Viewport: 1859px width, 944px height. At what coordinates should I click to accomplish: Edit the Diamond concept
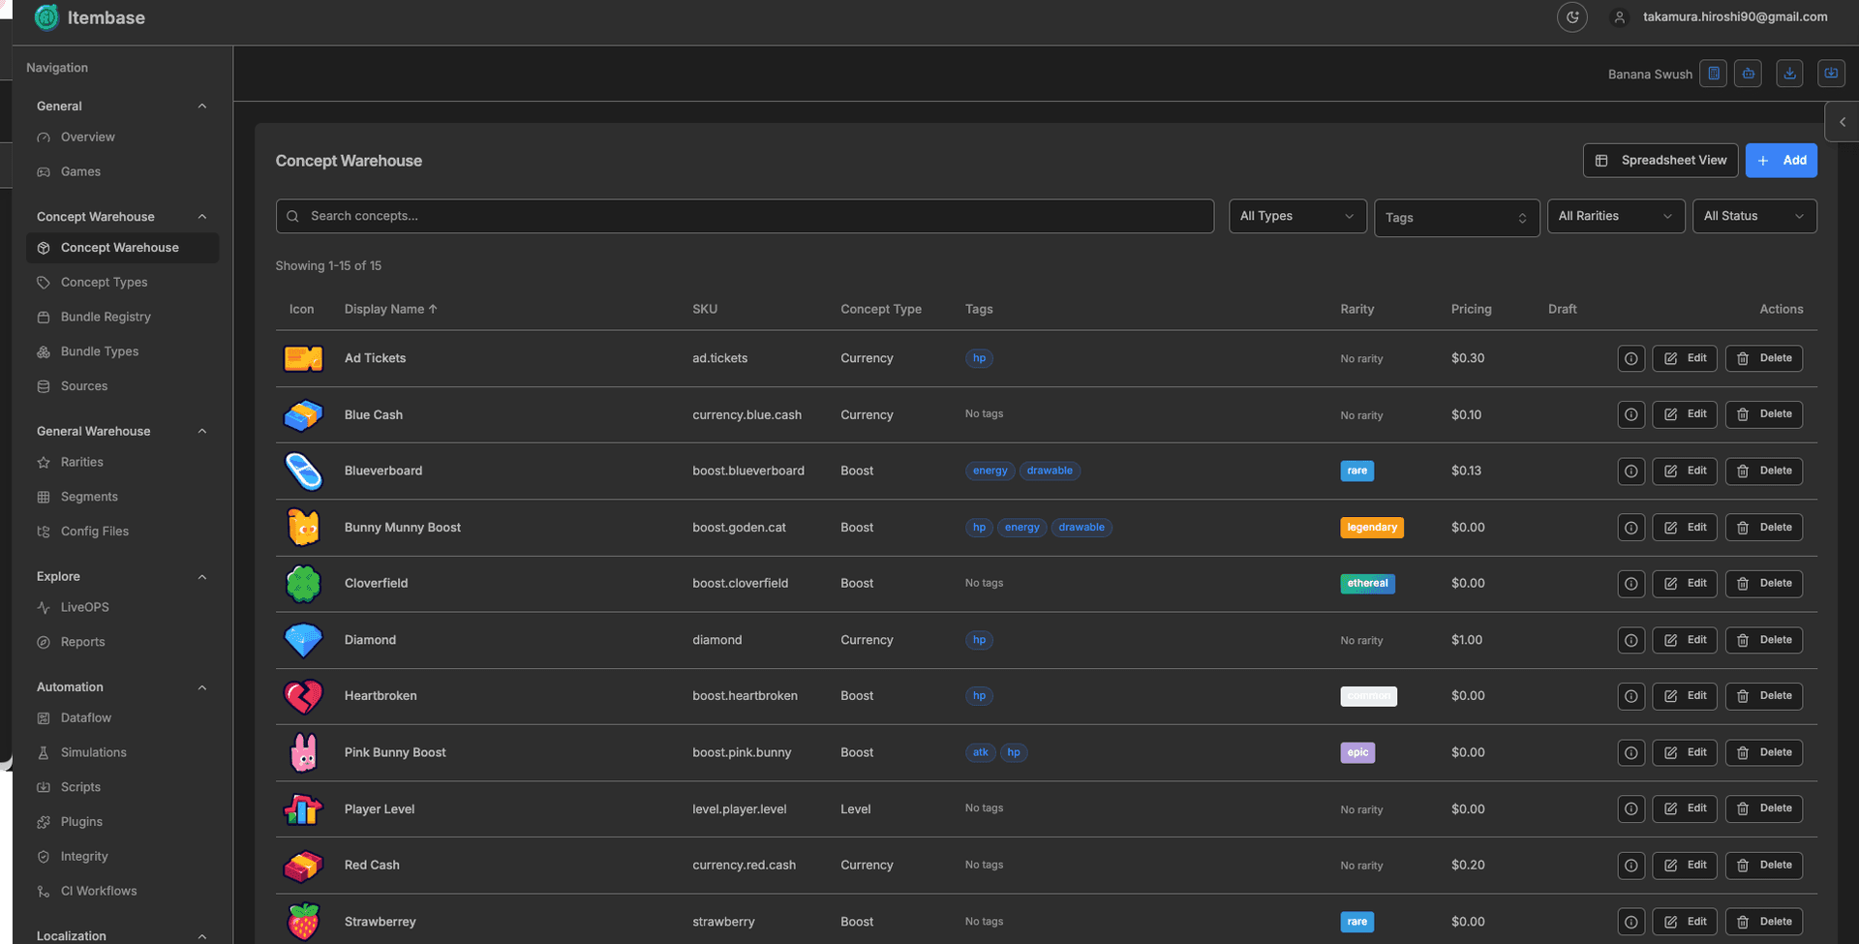(1686, 641)
